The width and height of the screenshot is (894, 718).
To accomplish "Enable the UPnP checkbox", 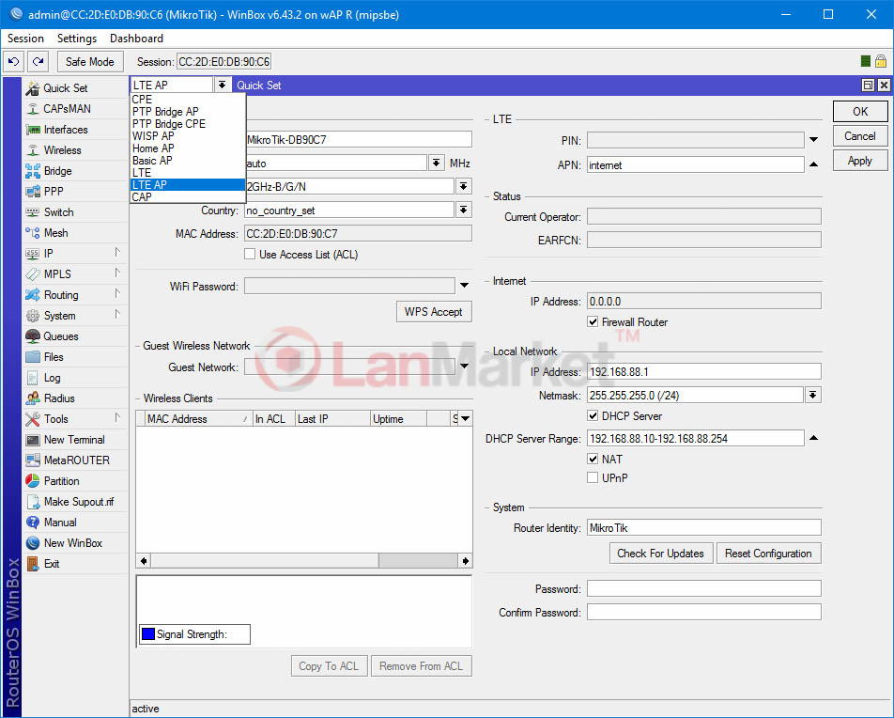I will tap(593, 478).
